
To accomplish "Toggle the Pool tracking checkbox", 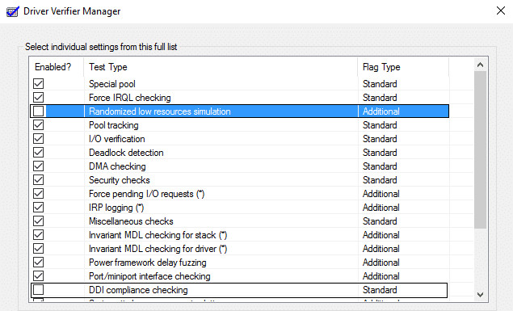I will (x=38, y=125).
